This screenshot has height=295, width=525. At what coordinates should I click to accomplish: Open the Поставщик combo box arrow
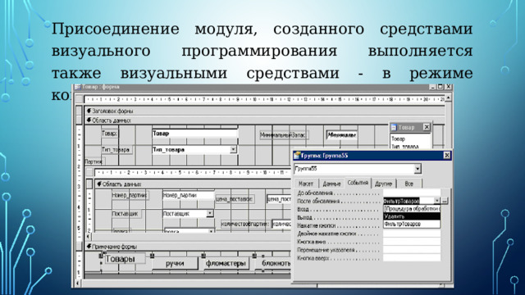tap(210, 213)
